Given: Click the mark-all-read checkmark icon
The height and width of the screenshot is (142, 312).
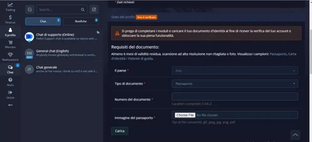Looking at the screenshot, I should tap(30, 10).
